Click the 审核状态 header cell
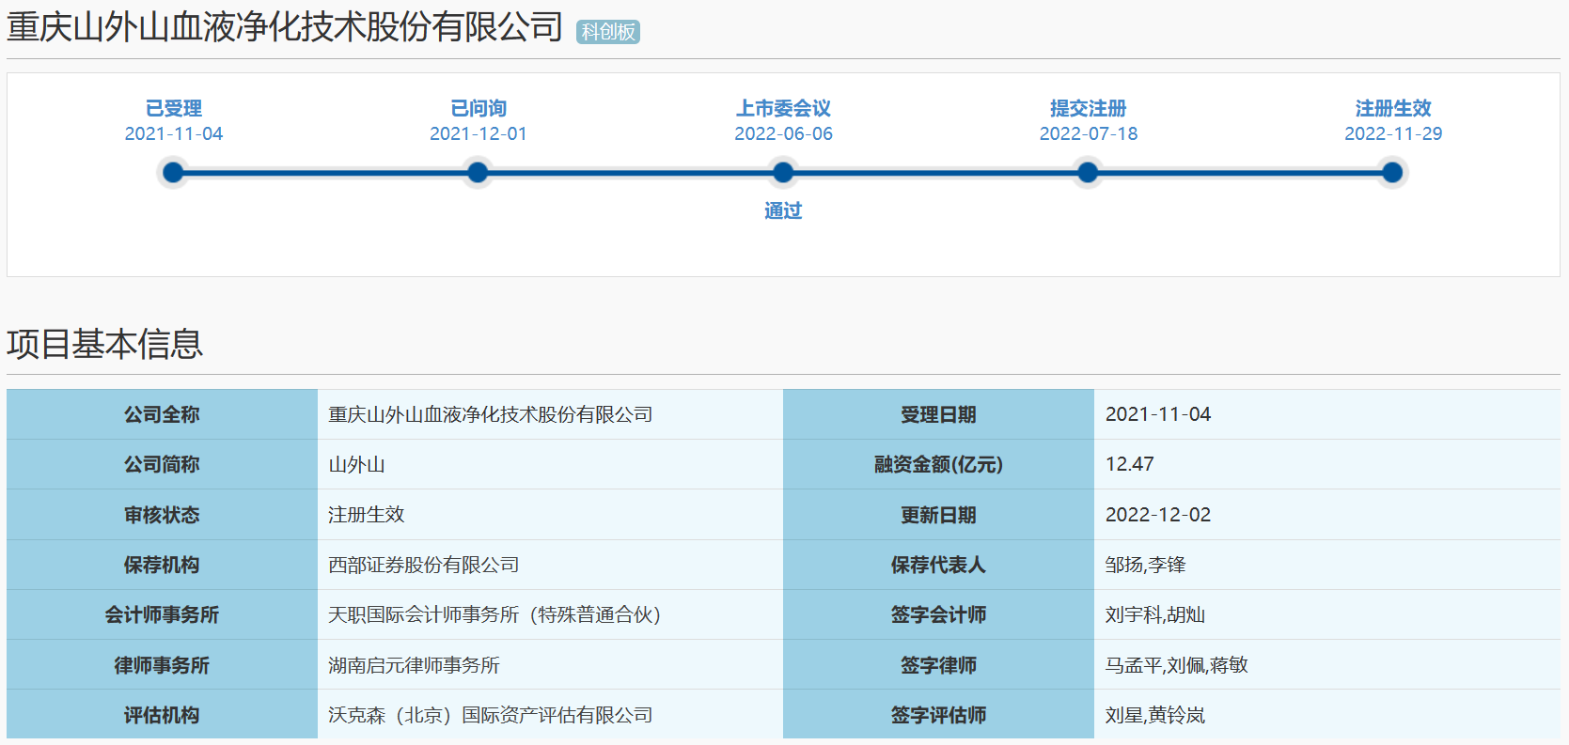Viewport: 1569px width, 745px height. coord(162,515)
